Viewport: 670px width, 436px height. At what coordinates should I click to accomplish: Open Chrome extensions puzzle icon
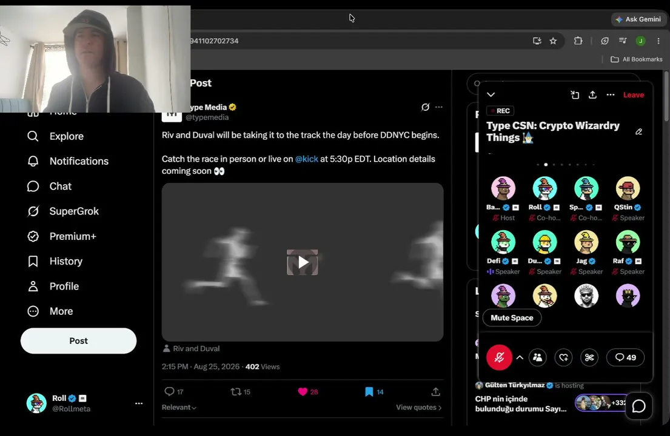[578, 41]
